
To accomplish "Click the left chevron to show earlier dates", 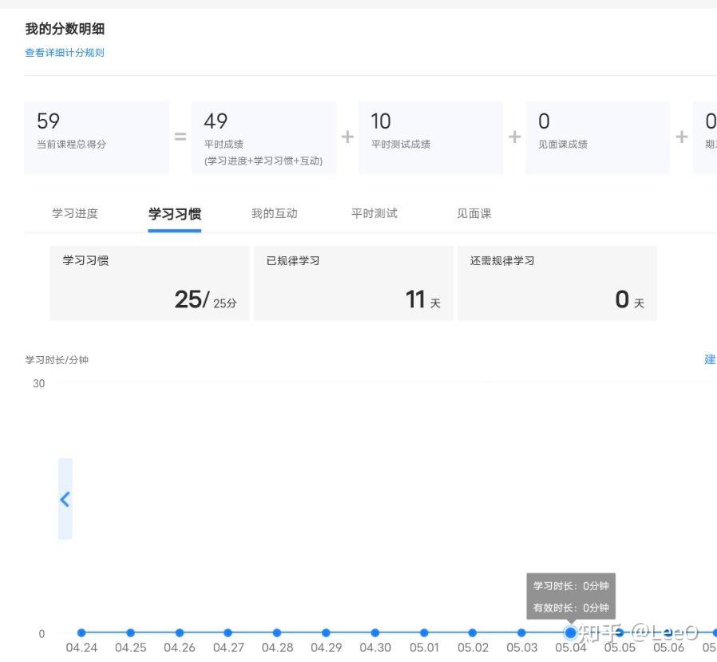I will click(x=65, y=499).
